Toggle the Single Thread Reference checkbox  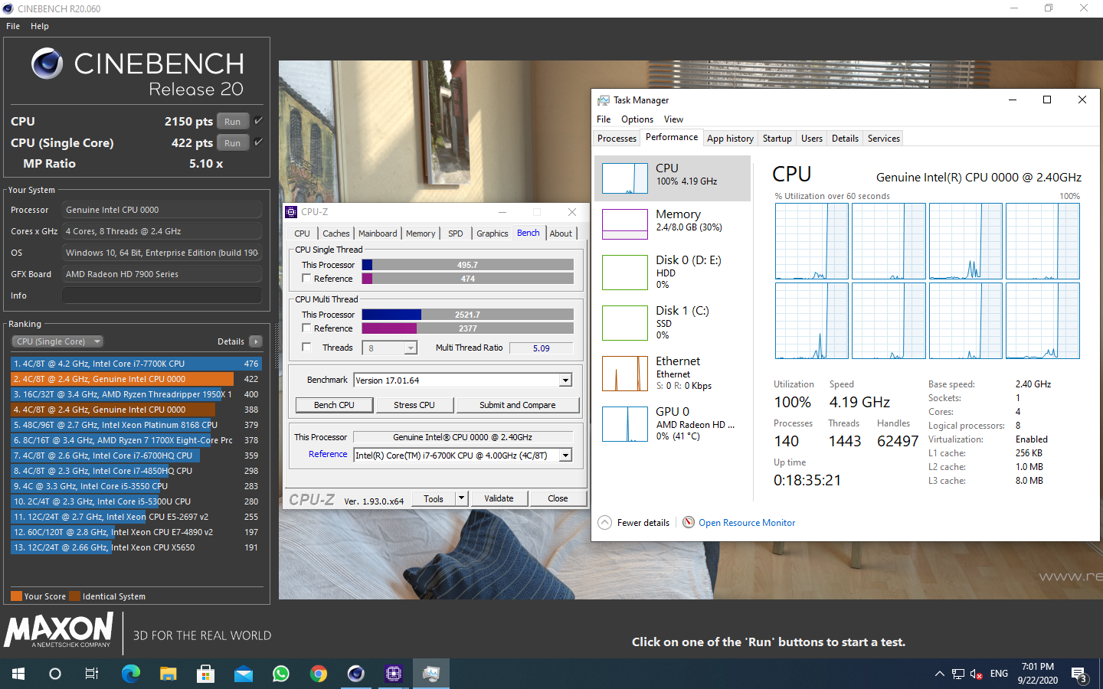pyautogui.click(x=306, y=279)
